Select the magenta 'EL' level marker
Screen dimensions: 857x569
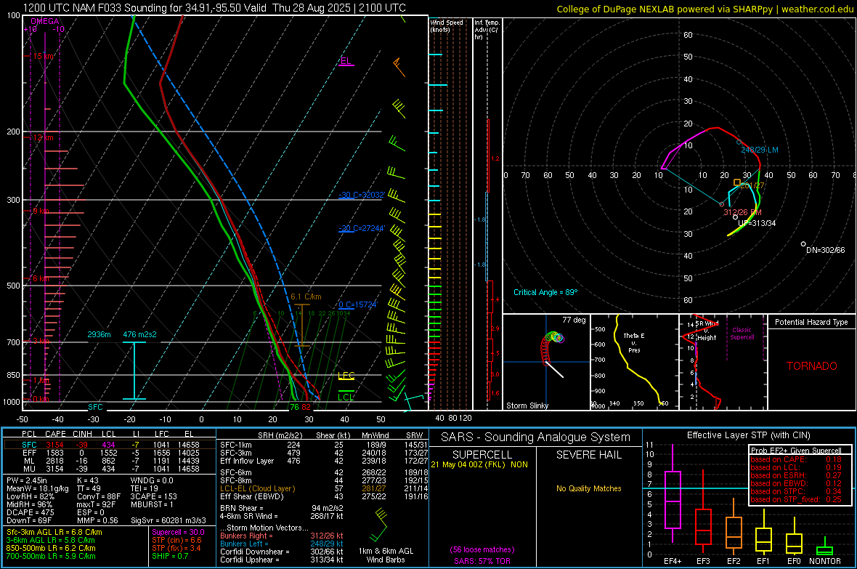[346, 61]
